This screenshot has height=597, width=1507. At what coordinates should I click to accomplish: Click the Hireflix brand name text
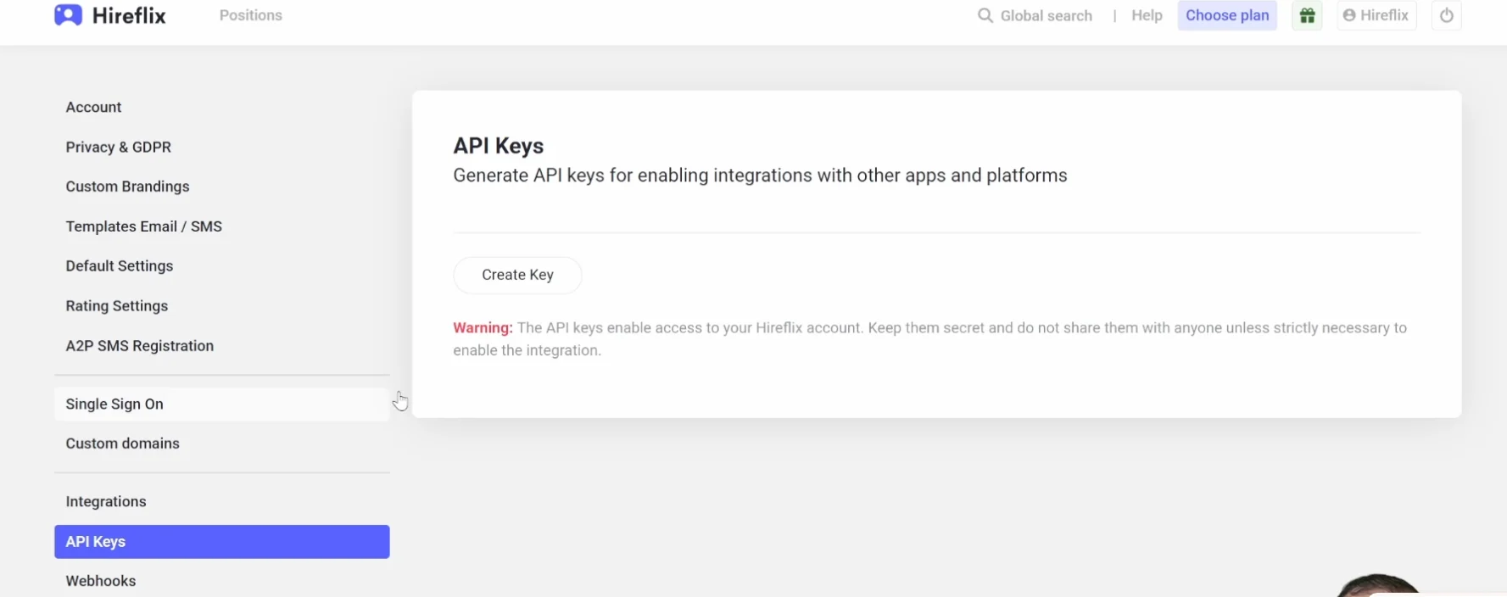tap(129, 15)
